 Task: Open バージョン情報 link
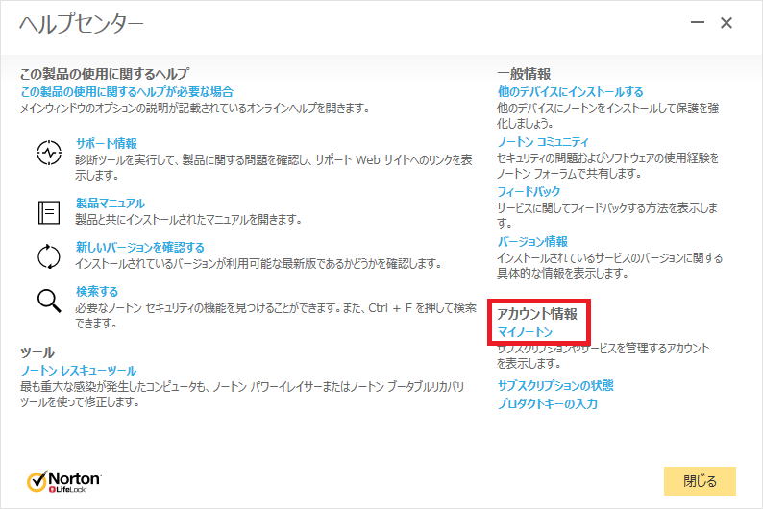[532, 242]
